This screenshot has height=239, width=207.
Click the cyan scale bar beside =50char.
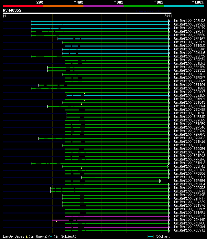tap(150, 236)
